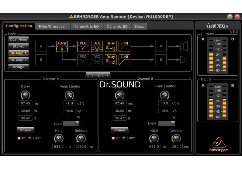Select 0° phase for Channel B
Viewport: 242px width, 169px height.
[113, 138]
